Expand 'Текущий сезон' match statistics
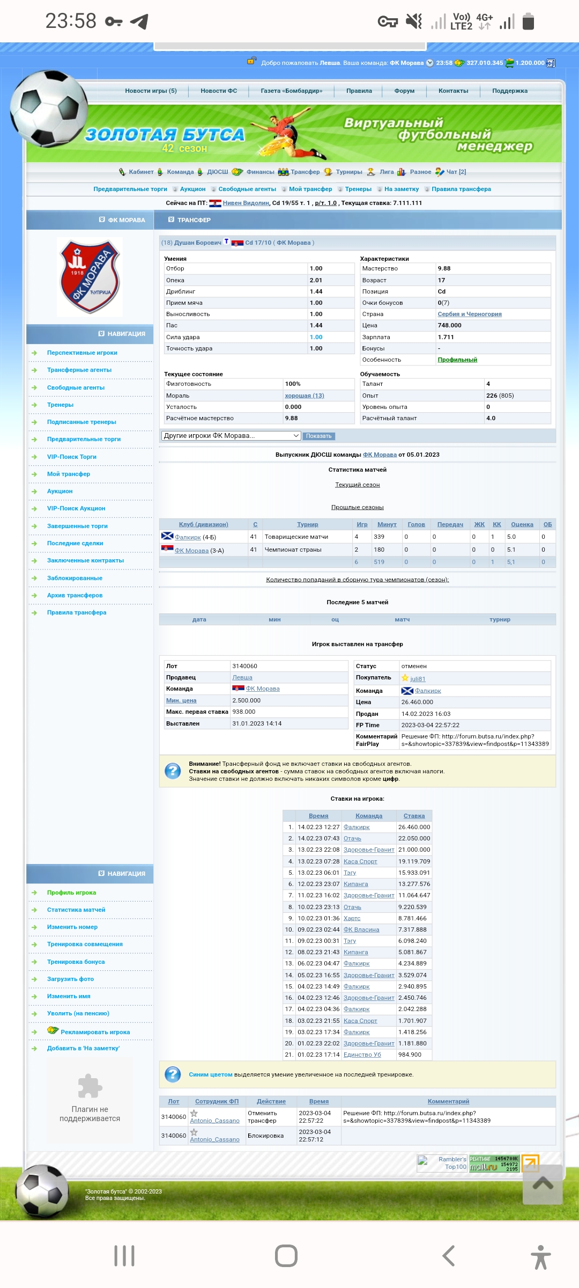This screenshot has width=579, height=1288. click(357, 485)
